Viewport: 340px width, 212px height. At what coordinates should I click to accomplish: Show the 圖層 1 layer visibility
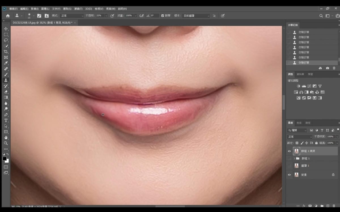pyautogui.click(x=289, y=166)
